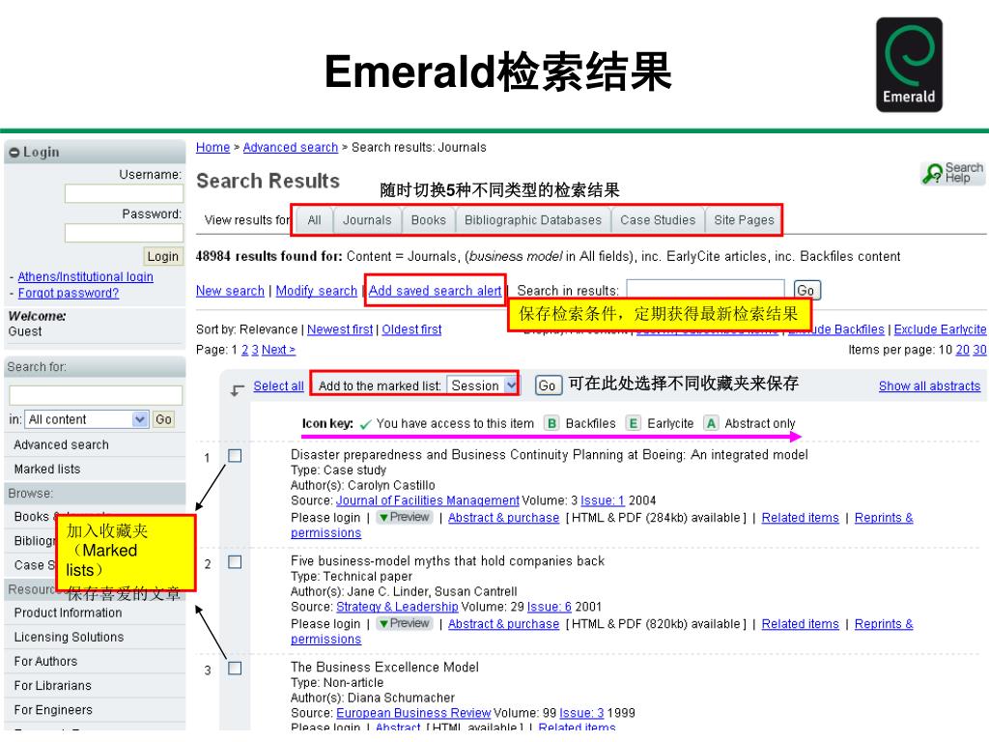Click the New search link
Screen dimensions: 989x742
click(230, 291)
